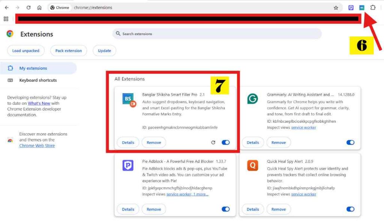Click the Load unpacked button
The height and width of the screenshot is (222, 384).
pos(26,51)
